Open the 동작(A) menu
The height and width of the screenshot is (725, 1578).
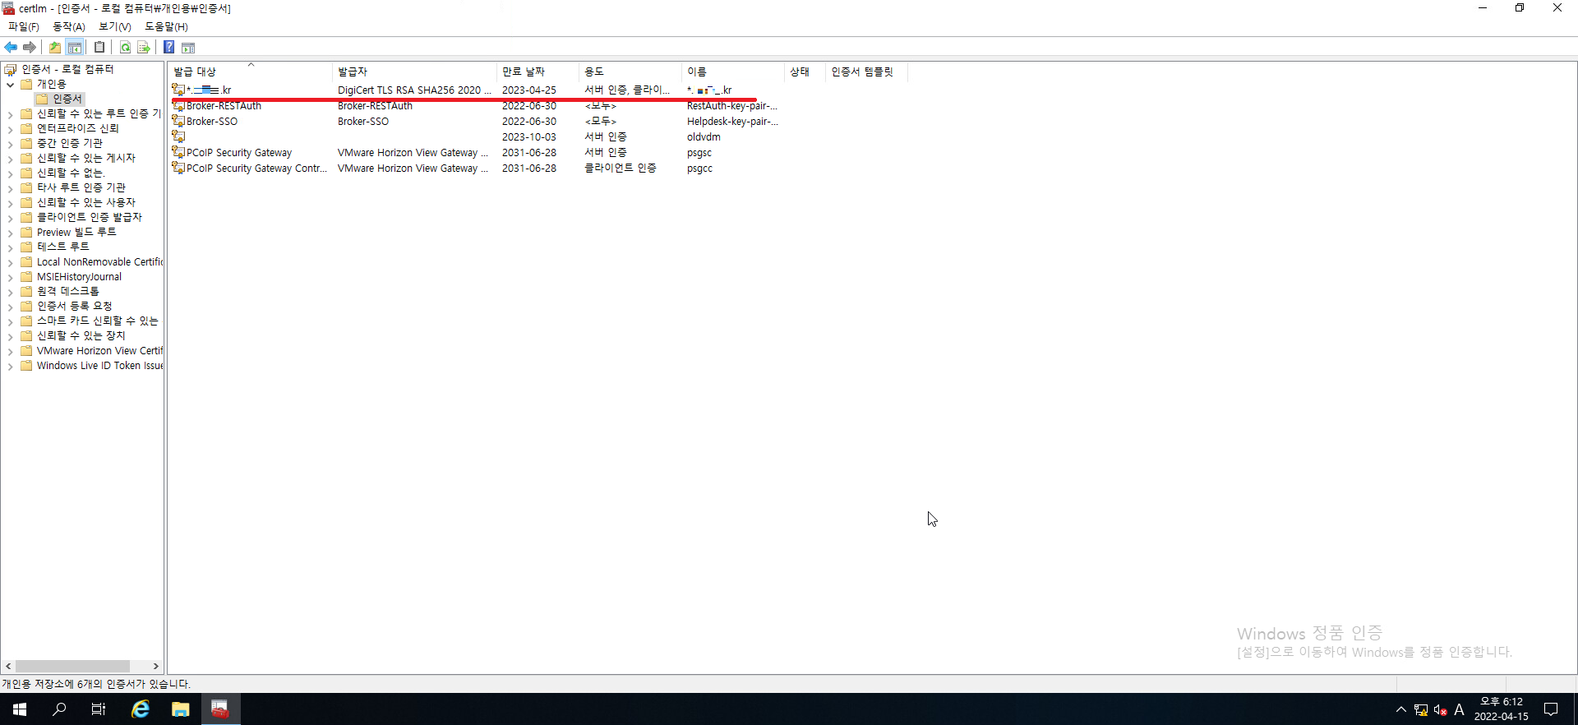coord(69,27)
